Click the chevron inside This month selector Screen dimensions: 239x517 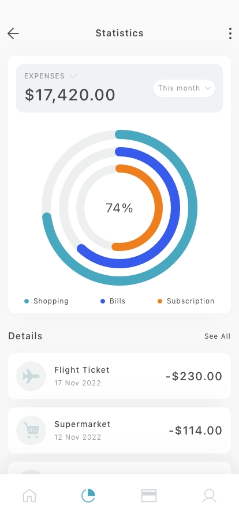[x=208, y=88]
